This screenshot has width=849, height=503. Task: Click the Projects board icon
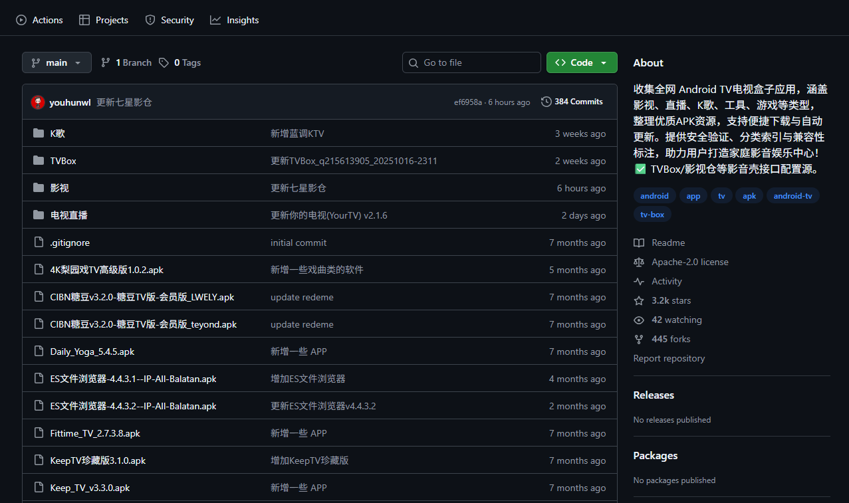point(84,20)
